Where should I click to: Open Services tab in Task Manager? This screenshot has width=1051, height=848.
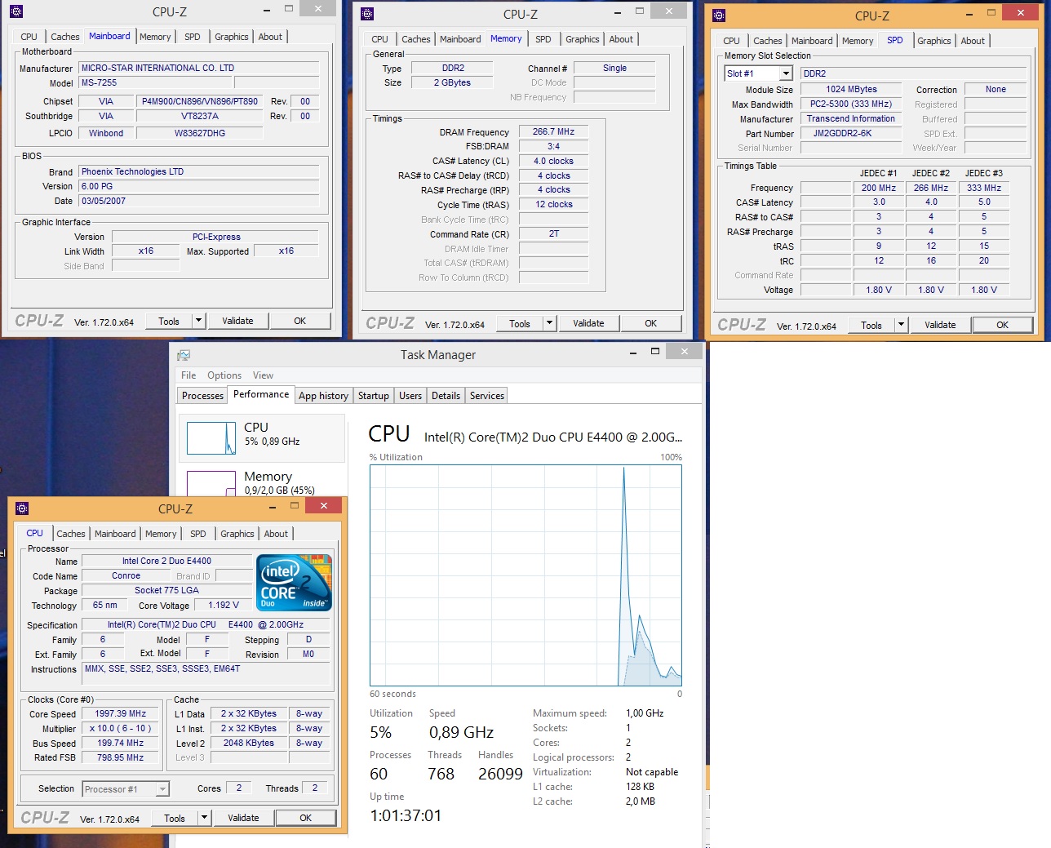click(x=487, y=396)
